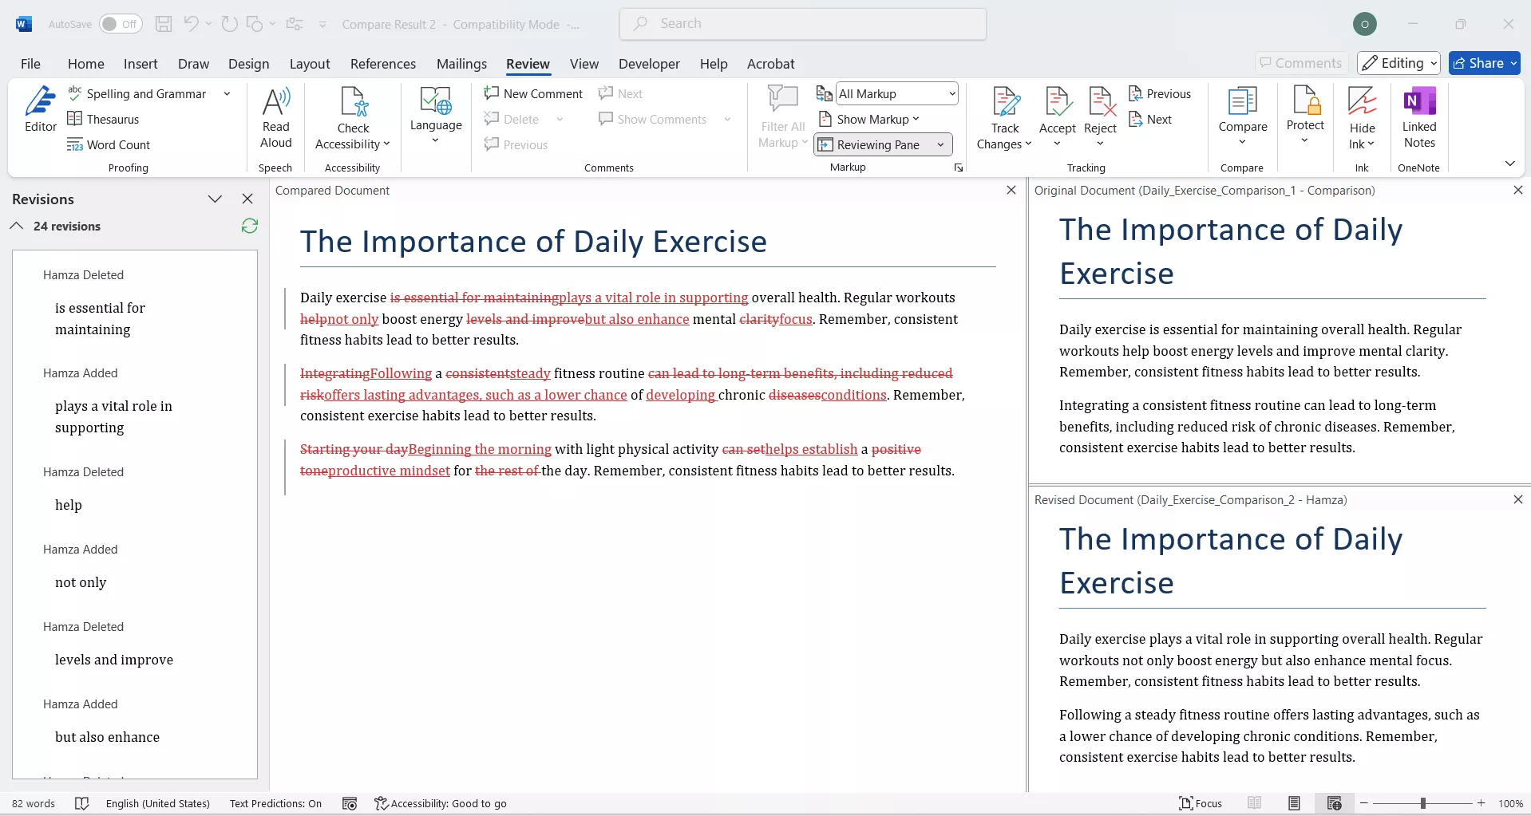
Task: Start Read Aloud
Action: coord(275,116)
